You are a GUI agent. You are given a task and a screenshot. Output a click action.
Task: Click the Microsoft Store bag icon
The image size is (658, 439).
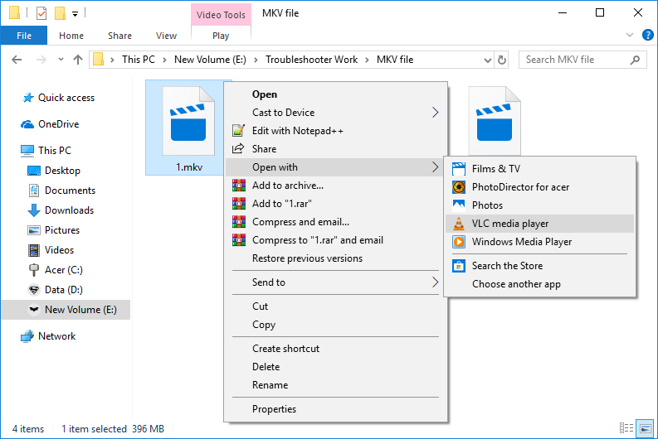459,266
